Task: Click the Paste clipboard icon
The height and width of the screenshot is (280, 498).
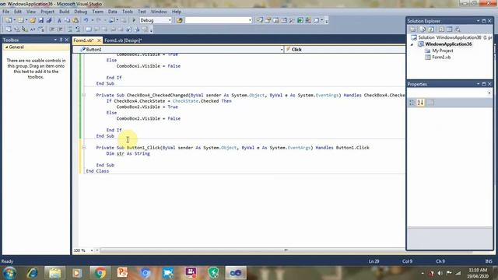Action: point(75,20)
